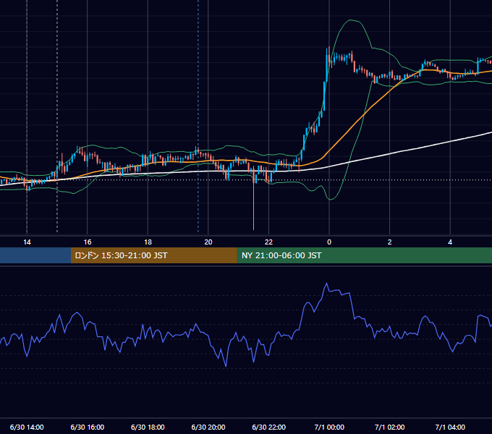The height and width of the screenshot is (434, 492).
Task: Click the London 15:30-21:00 JST session bar
Action: click(x=153, y=255)
